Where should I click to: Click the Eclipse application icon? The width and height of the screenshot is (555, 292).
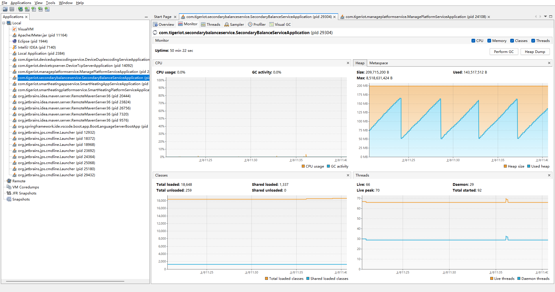tap(14, 41)
